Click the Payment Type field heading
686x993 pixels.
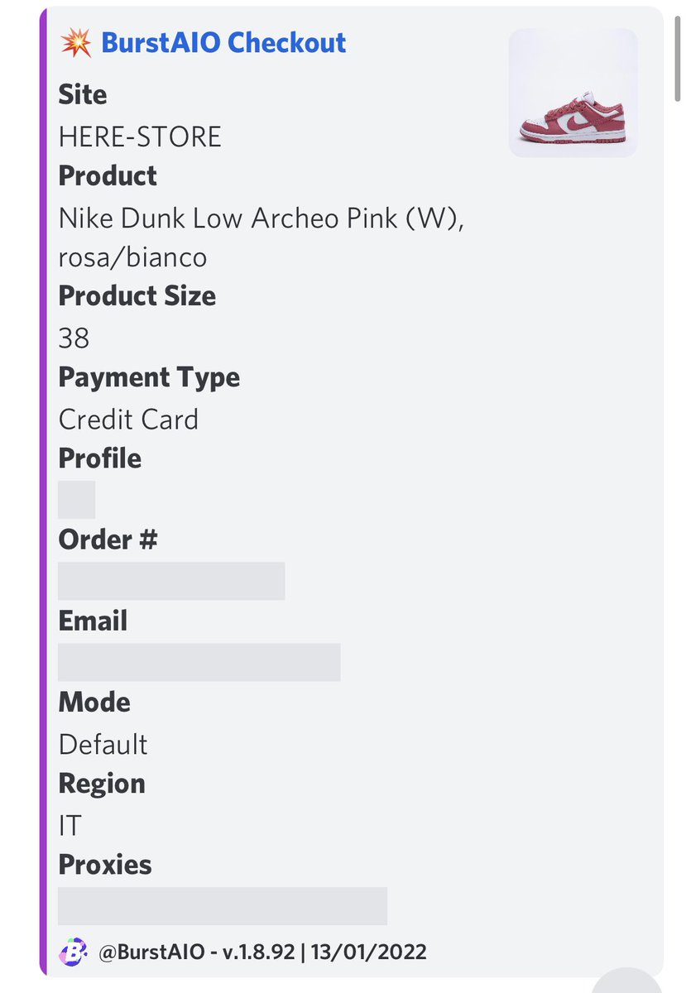pos(149,378)
